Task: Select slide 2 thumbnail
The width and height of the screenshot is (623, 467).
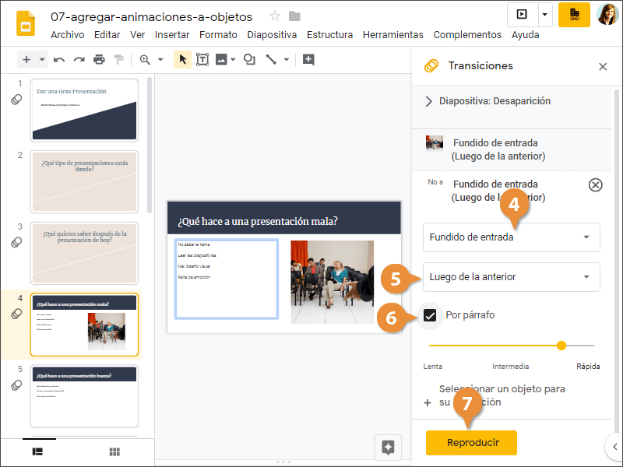Action: coord(84,181)
